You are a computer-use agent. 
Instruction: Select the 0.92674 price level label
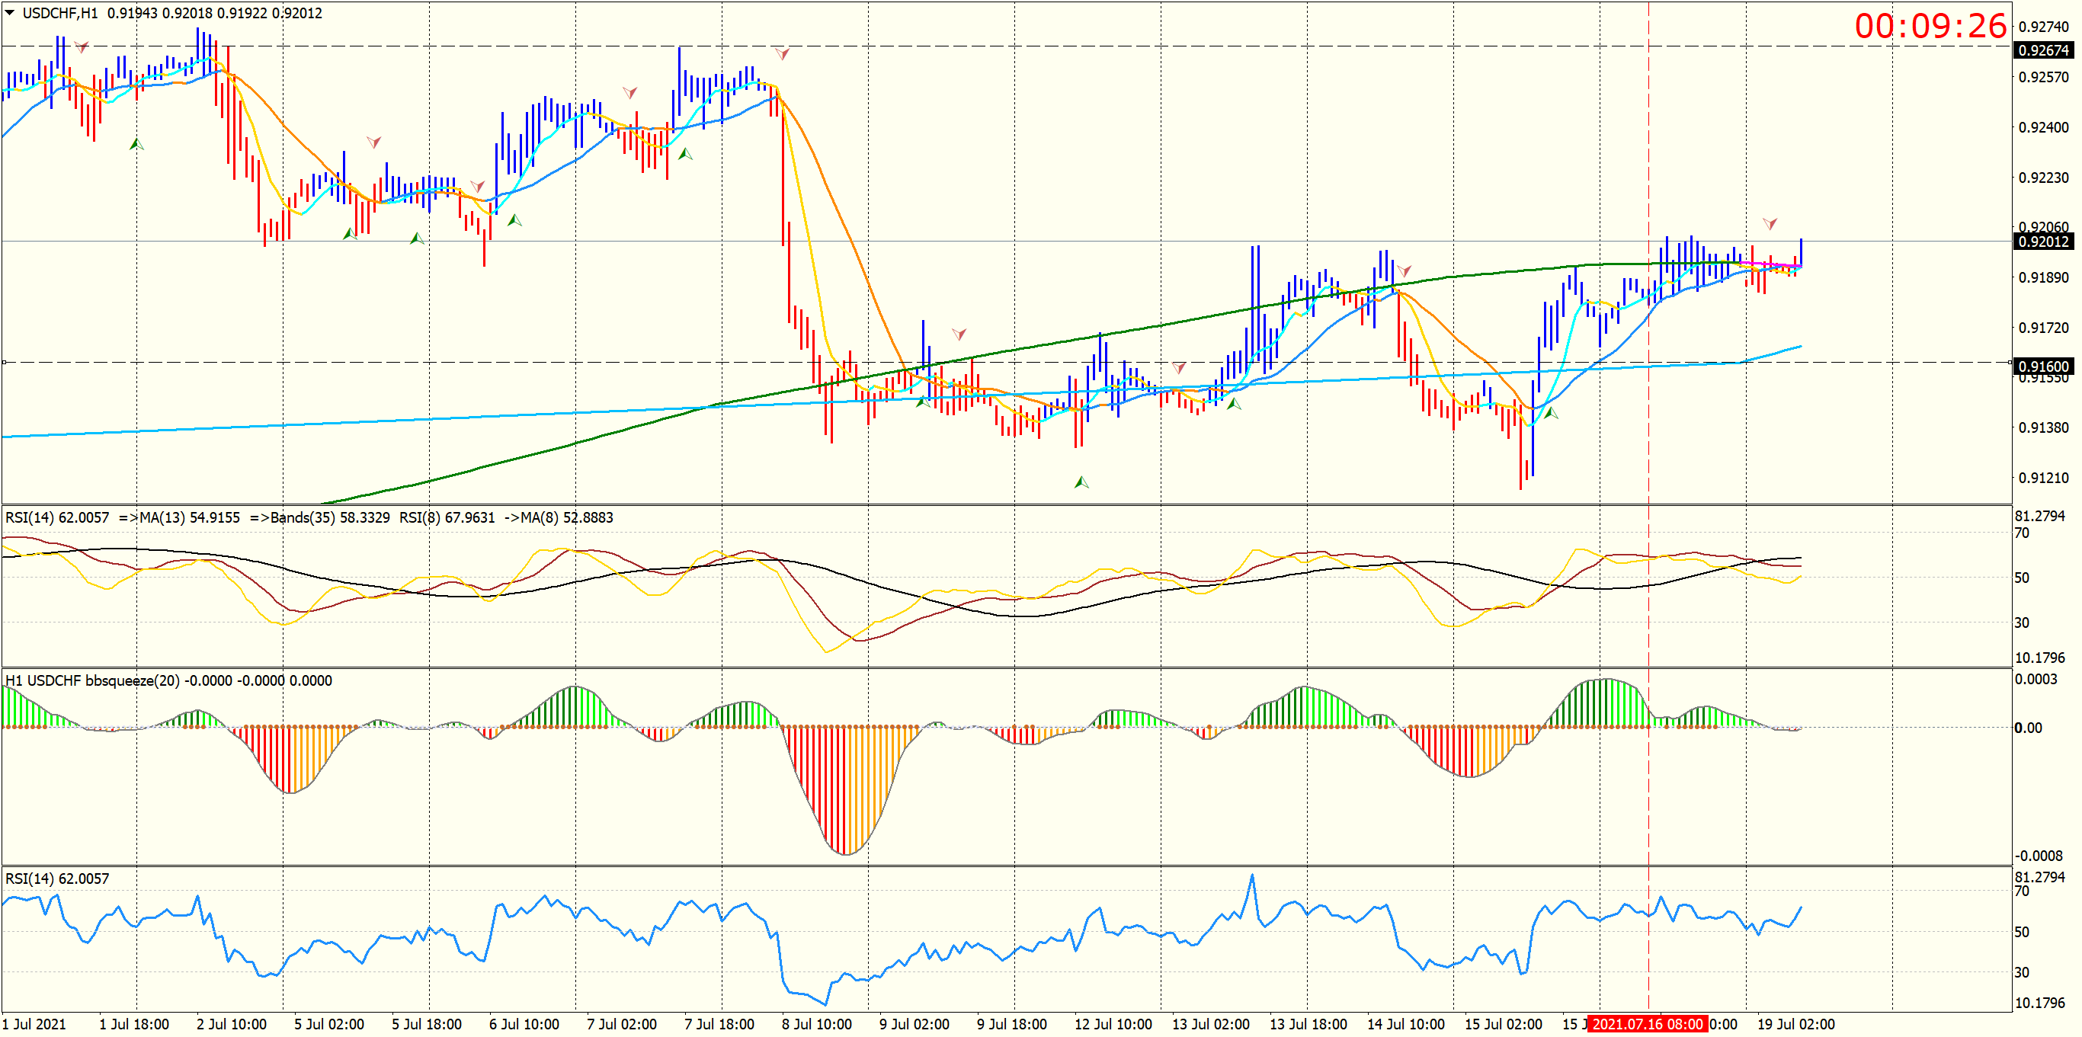pos(2042,50)
